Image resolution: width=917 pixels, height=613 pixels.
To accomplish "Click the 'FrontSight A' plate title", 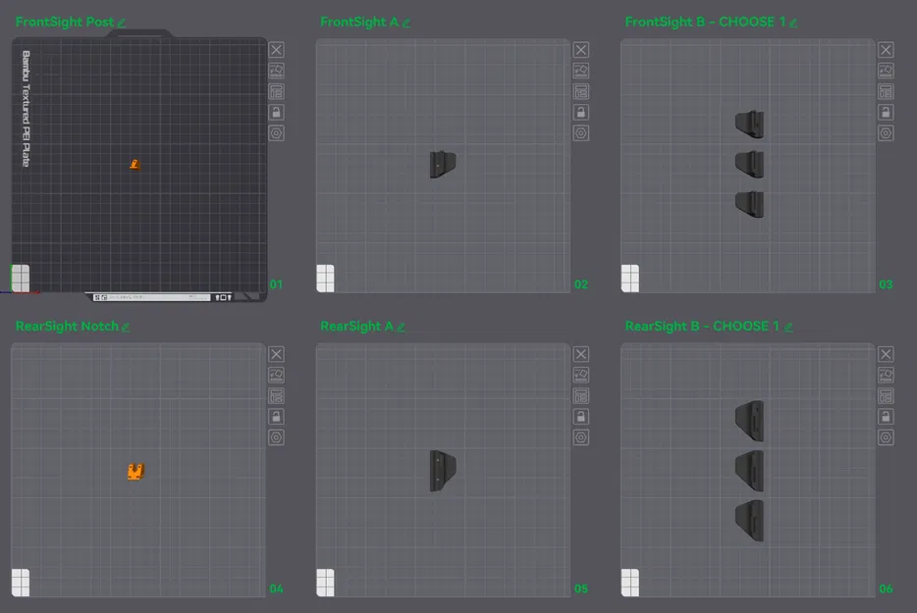I will click(x=359, y=23).
